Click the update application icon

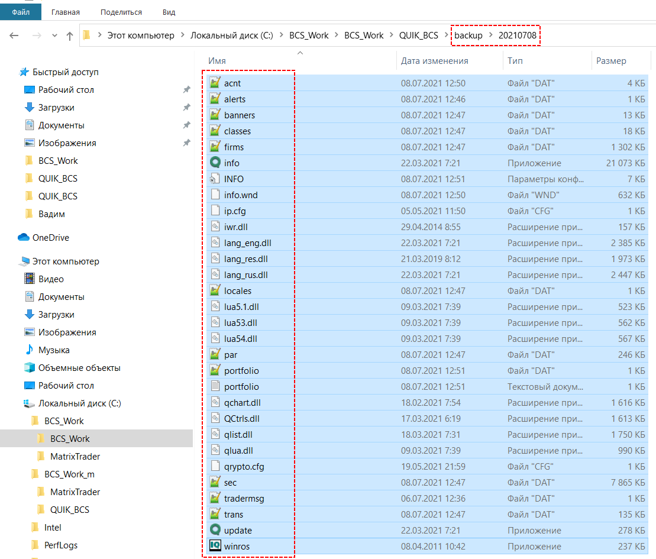click(x=215, y=530)
